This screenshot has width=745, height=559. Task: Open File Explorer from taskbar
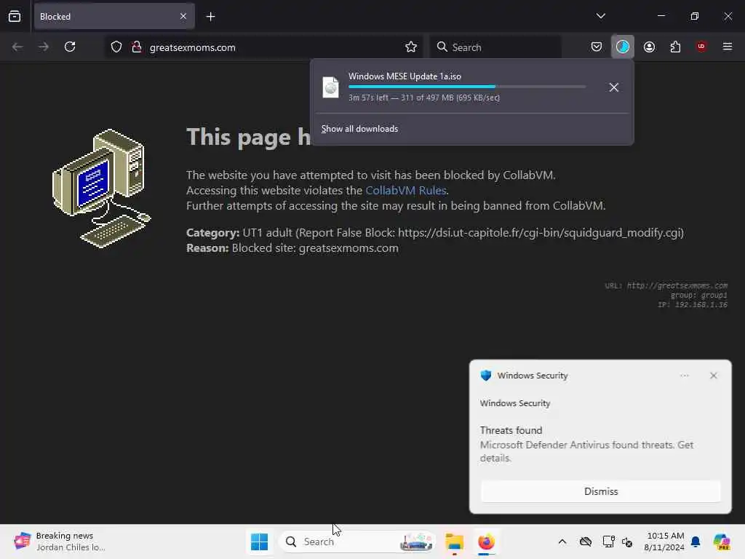pyautogui.click(x=454, y=542)
